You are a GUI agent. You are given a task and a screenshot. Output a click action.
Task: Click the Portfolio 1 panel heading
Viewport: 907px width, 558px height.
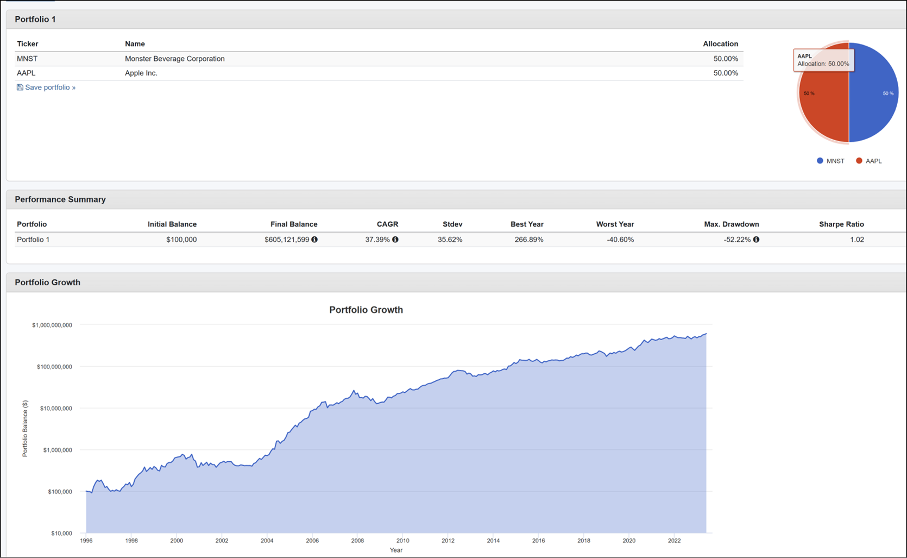(x=35, y=20)
